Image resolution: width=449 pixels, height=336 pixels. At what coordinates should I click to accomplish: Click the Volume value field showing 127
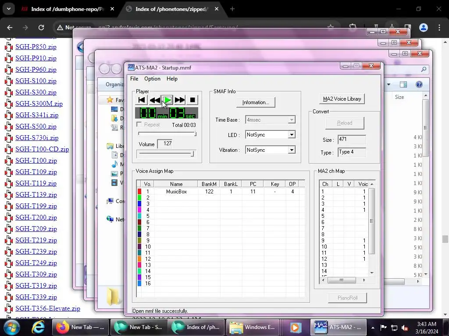click(165, 143)
